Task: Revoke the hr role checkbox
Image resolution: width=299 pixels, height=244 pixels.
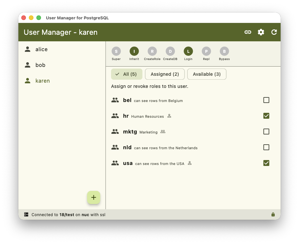Action: [266, 116]
